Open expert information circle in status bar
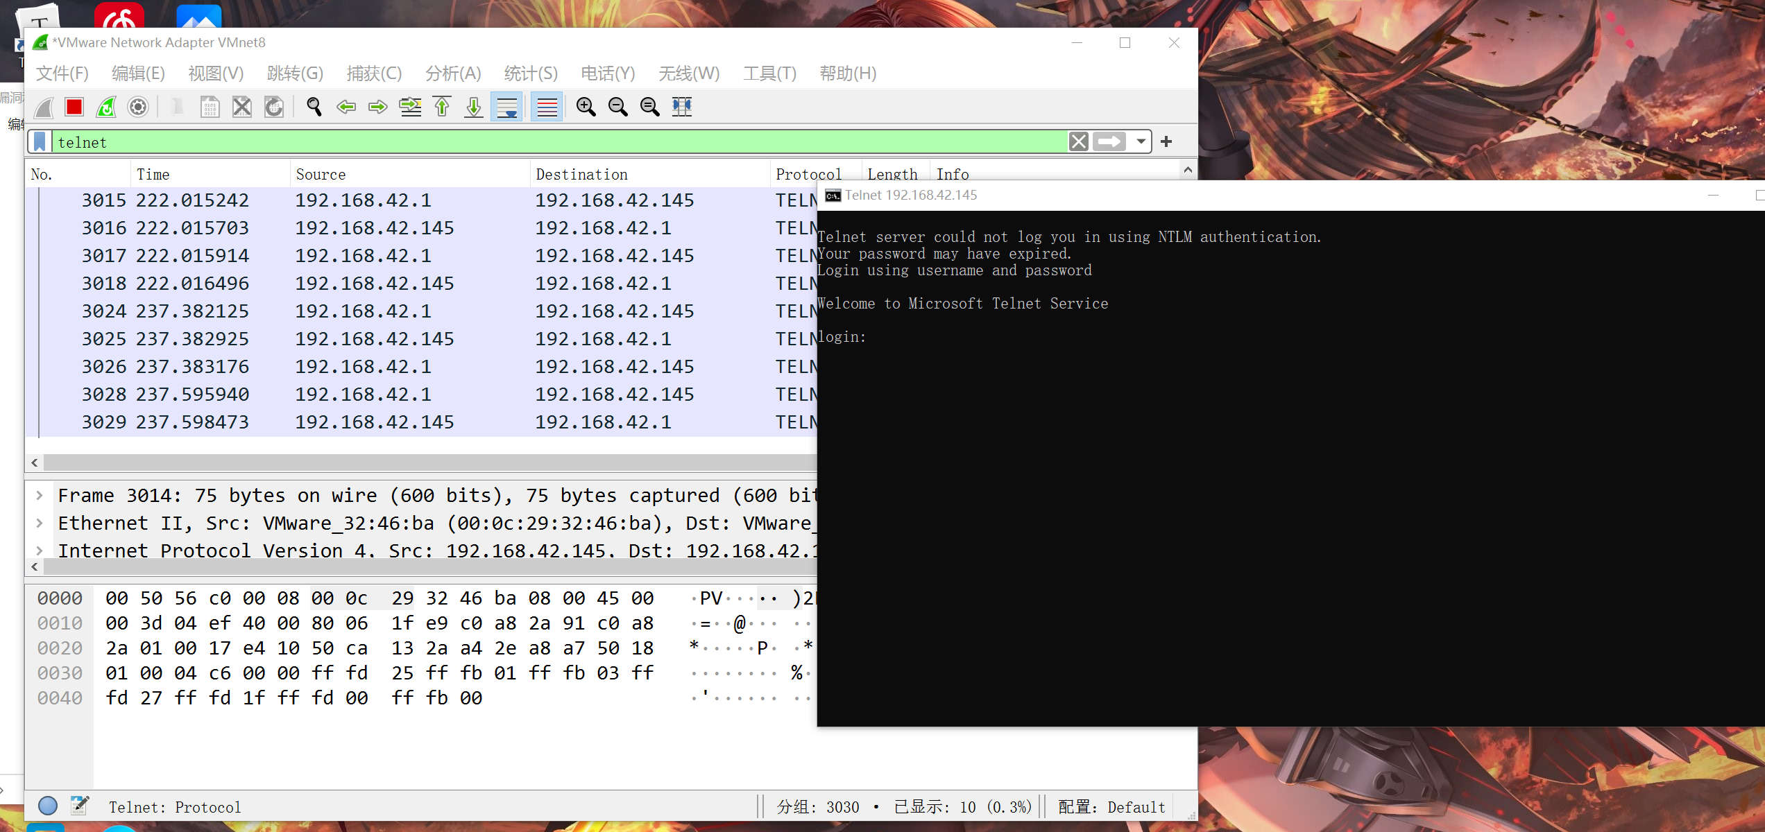 point(48,806)
